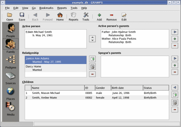This screenshot has width=181, height=127.
Task: Select Darcy Horne relationship entry
Action: pos(56,68)
